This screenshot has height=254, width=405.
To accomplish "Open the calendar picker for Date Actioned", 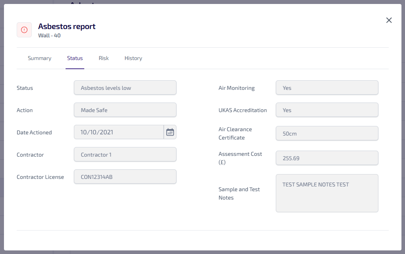I will [170, 132].
